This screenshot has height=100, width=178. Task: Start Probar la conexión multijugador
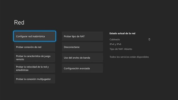pos(34,79)
